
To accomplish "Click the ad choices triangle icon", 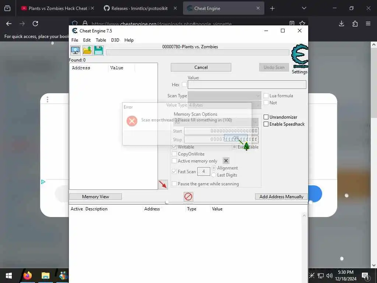I will coord(43,182).
